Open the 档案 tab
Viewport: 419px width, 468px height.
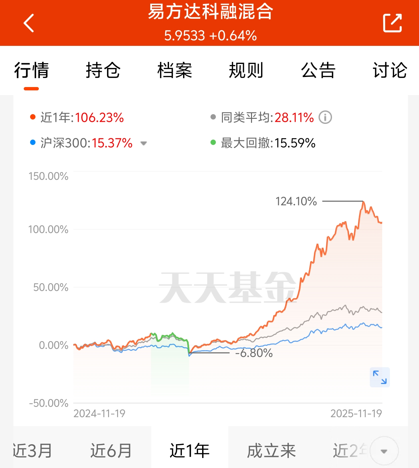pyautogui.click(x=175, y=70)
